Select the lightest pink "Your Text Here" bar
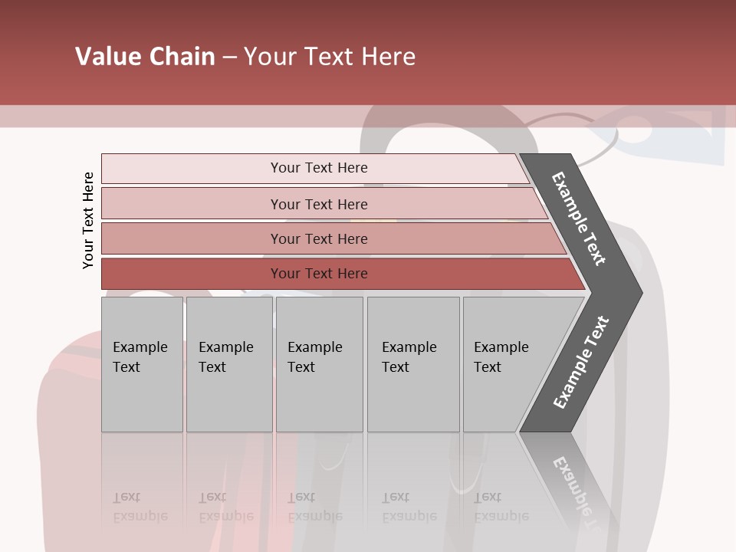 (x=318, y=168)
